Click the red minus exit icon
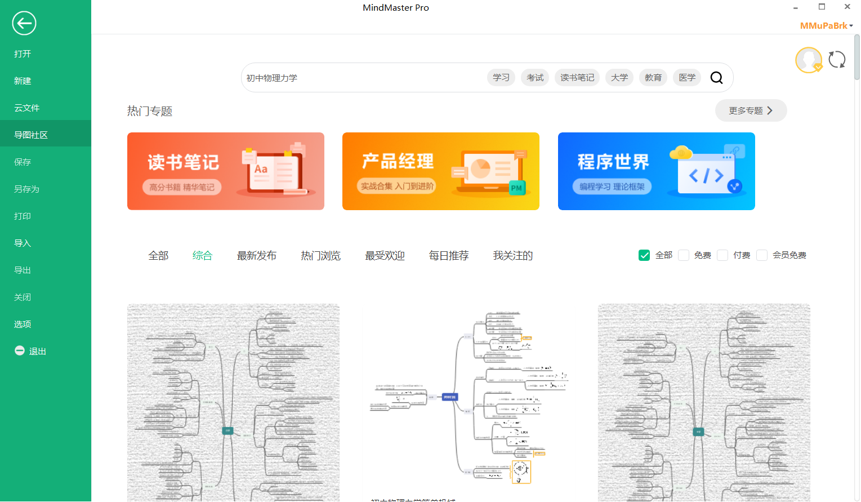Image resolution: width=861 pixels, height=502 pixels. [x=20, y=350]
